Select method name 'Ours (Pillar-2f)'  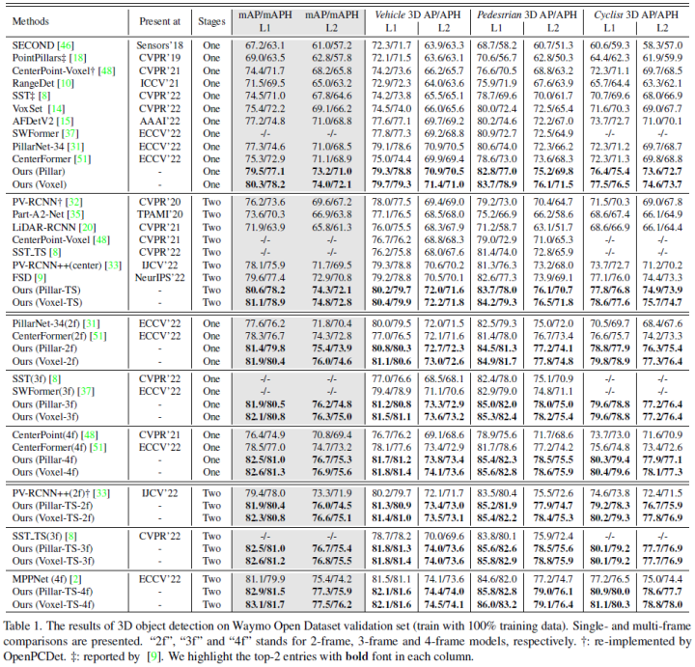(44, 348)
